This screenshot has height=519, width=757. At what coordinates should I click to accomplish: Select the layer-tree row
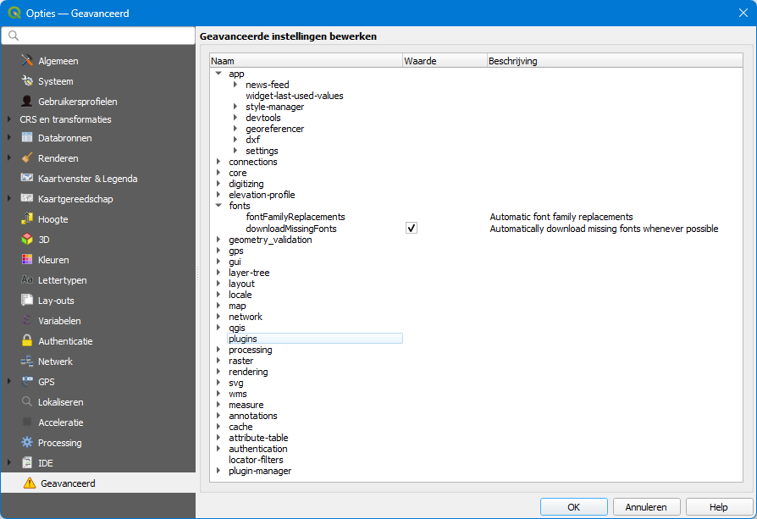coord(249,273)
